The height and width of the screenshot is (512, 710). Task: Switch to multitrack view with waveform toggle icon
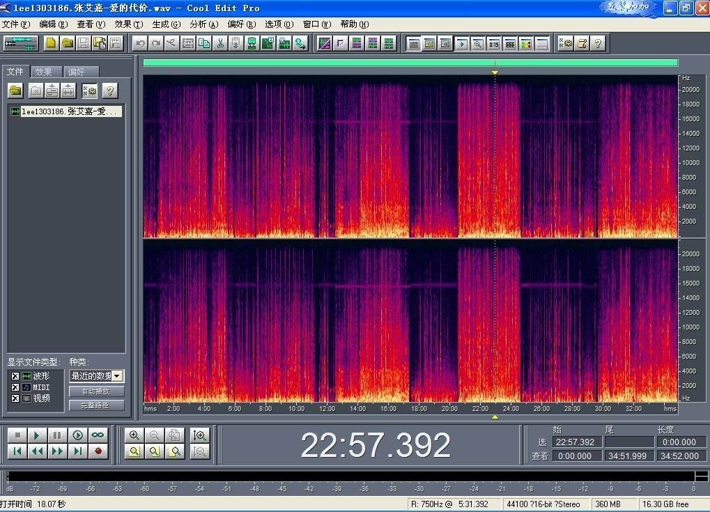coord(20,43)
